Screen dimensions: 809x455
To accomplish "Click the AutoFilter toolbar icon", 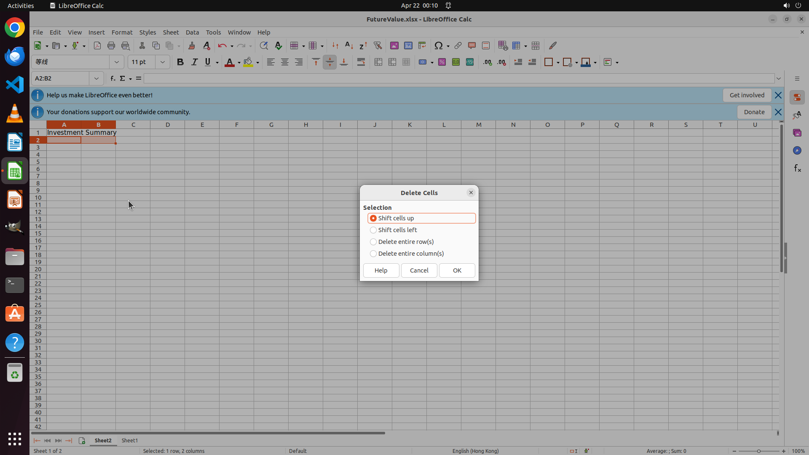I will 378,45.
